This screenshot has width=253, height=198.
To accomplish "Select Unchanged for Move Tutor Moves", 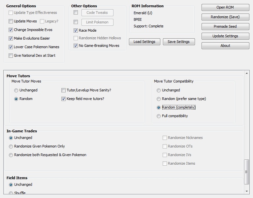I will (x=16, y=90).
